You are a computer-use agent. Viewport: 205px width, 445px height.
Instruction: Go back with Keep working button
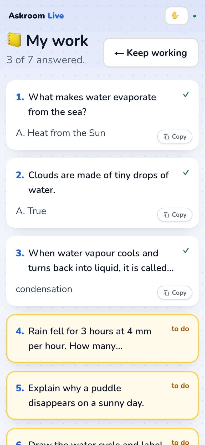(x=151, y=53)
